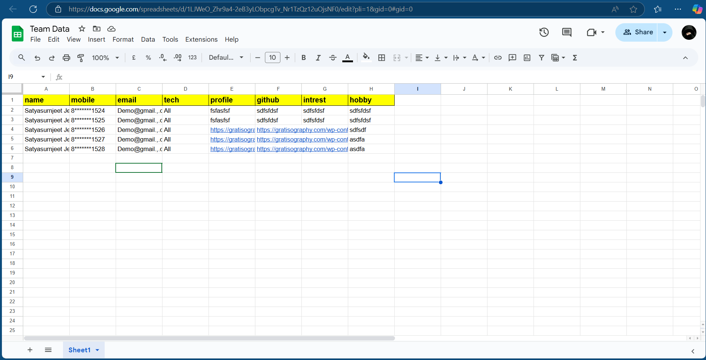This screenshot has height=360, width=706.
Task: Open the all sheets list
Action: 48,350
